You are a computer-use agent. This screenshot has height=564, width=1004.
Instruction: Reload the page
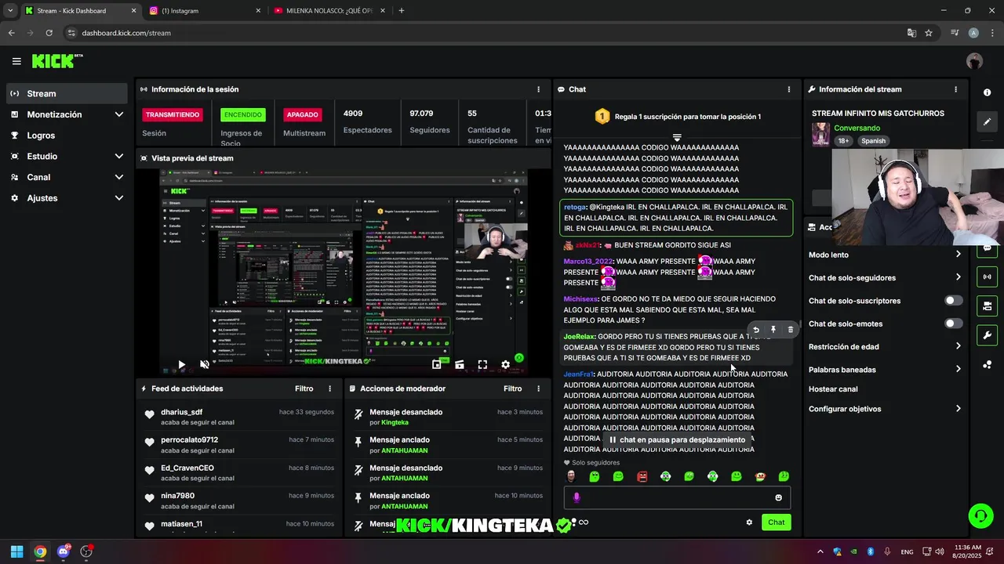(49, 33)
